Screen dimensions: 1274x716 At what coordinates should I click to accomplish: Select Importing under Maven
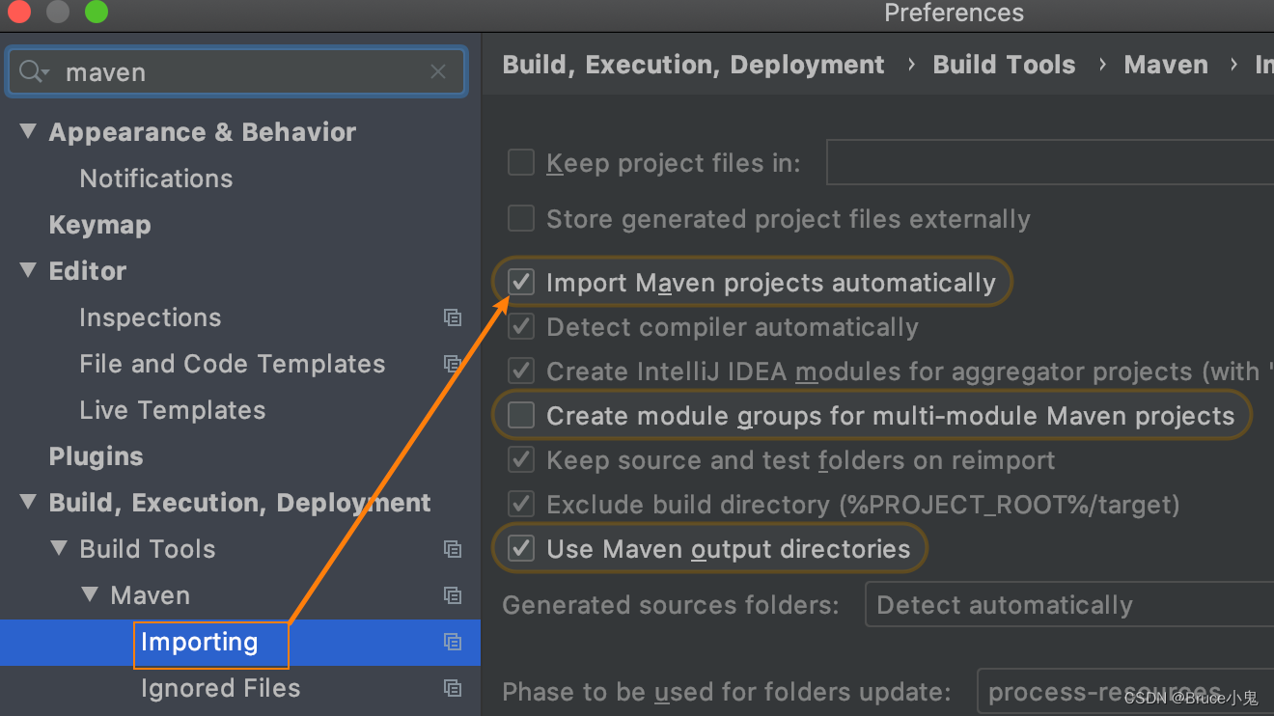click(200, 643)
